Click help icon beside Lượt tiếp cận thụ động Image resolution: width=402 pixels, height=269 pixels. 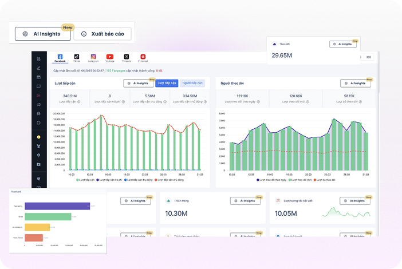point(165,102)
